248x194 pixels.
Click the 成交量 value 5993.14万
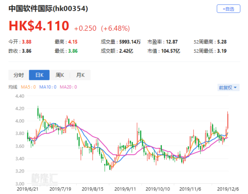130,42
